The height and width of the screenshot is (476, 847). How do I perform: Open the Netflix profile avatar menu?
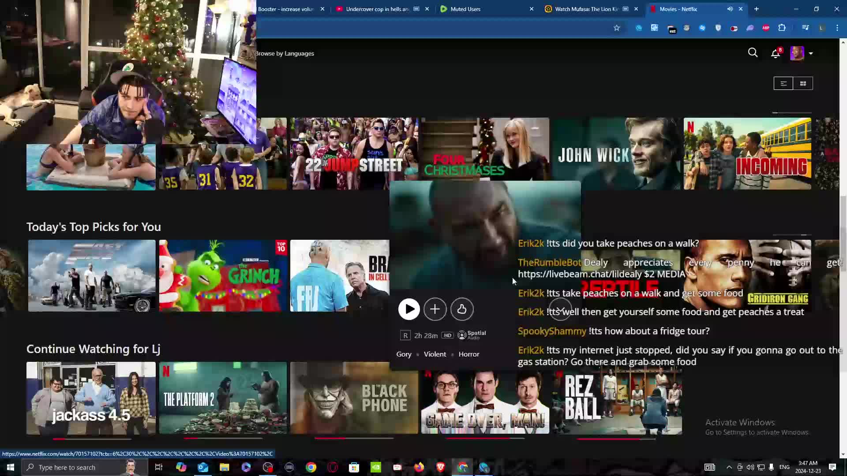[x=797, y=53]
